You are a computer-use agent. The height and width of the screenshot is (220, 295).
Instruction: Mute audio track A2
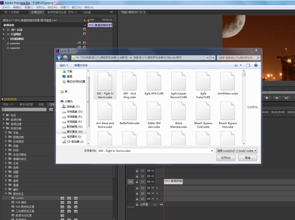[x=153, y=194]
